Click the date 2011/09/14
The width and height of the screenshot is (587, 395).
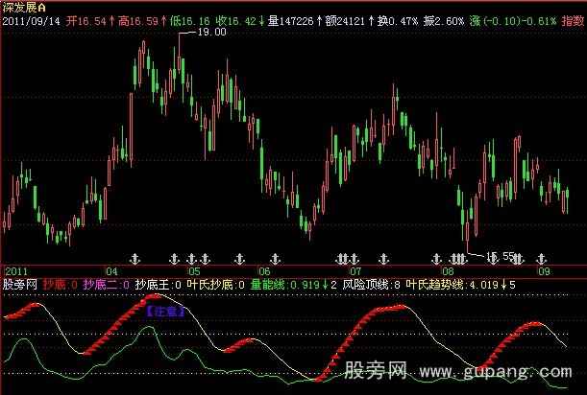pos(31,21)
